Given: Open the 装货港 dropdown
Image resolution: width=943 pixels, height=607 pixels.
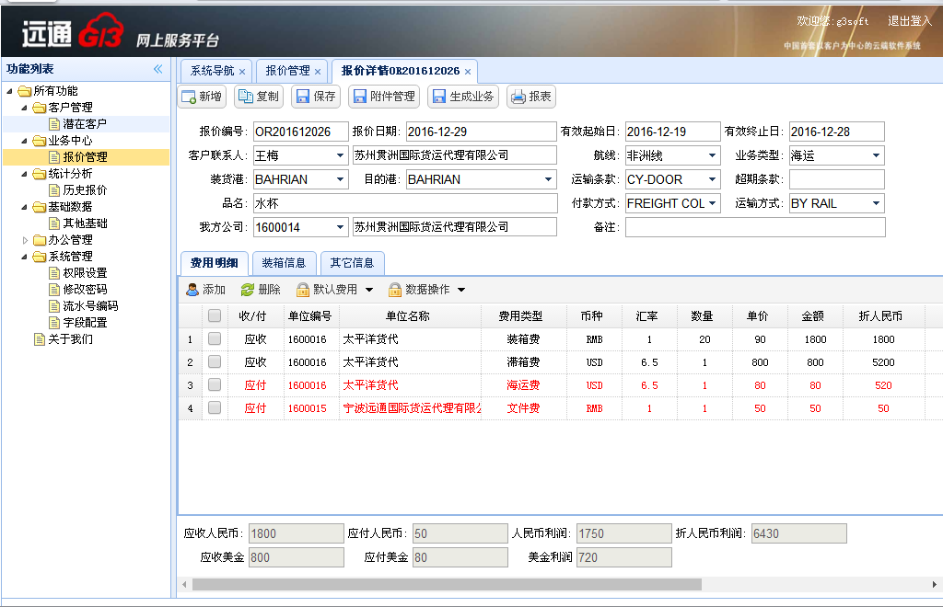Looking at the screenshot, I should (x=341, y=179).
